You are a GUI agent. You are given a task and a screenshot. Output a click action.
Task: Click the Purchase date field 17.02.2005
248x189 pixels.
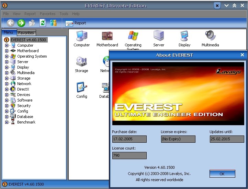(129, 139)
